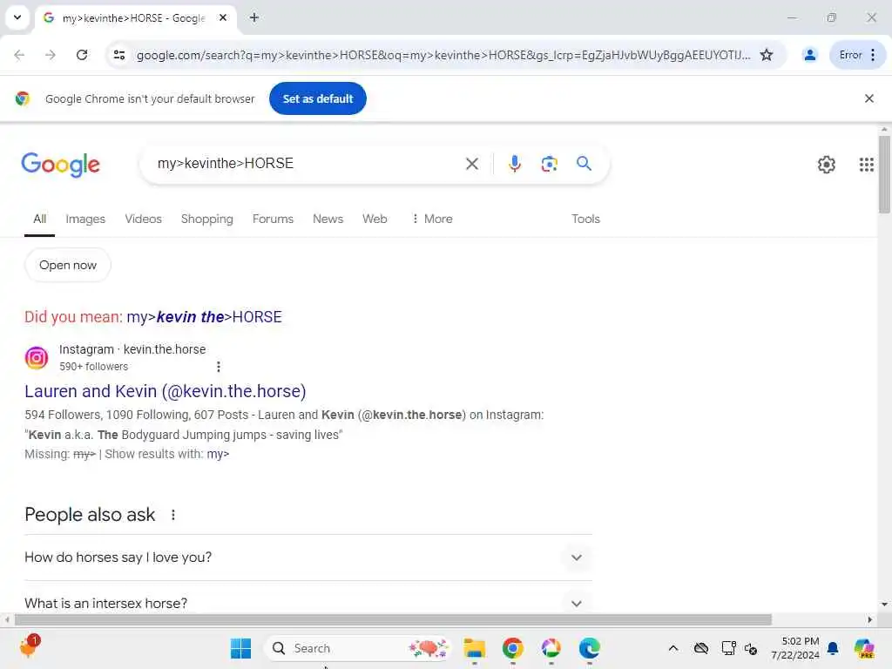
Task: Click the vertical scrollbar down arrow
Action: (884, 604)
